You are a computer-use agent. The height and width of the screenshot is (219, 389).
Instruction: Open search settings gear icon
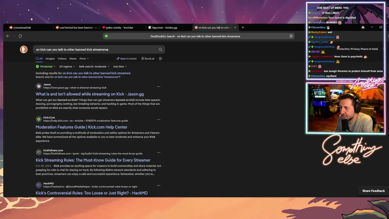tap(160, 58)
